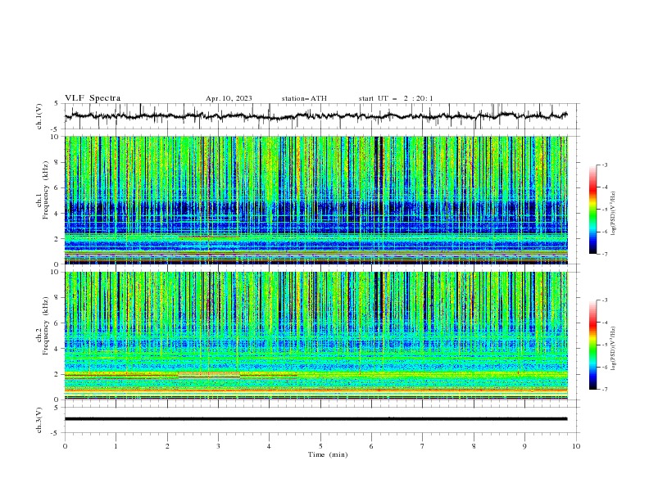Click the time axis tick label "10" below ch.3
The height and width of the screenshot is (501, 649).
click(x=576, y=446)
